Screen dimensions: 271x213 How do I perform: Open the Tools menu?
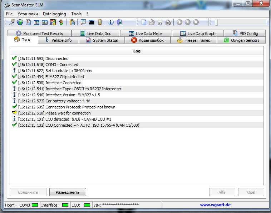(x=76, y=14)
